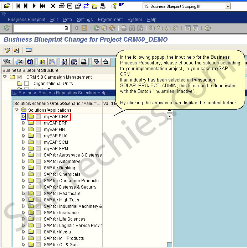Check the SAP for Media checkbox

38,232
